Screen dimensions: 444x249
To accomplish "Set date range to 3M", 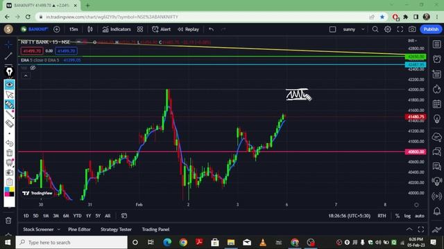I will point(55,216).
